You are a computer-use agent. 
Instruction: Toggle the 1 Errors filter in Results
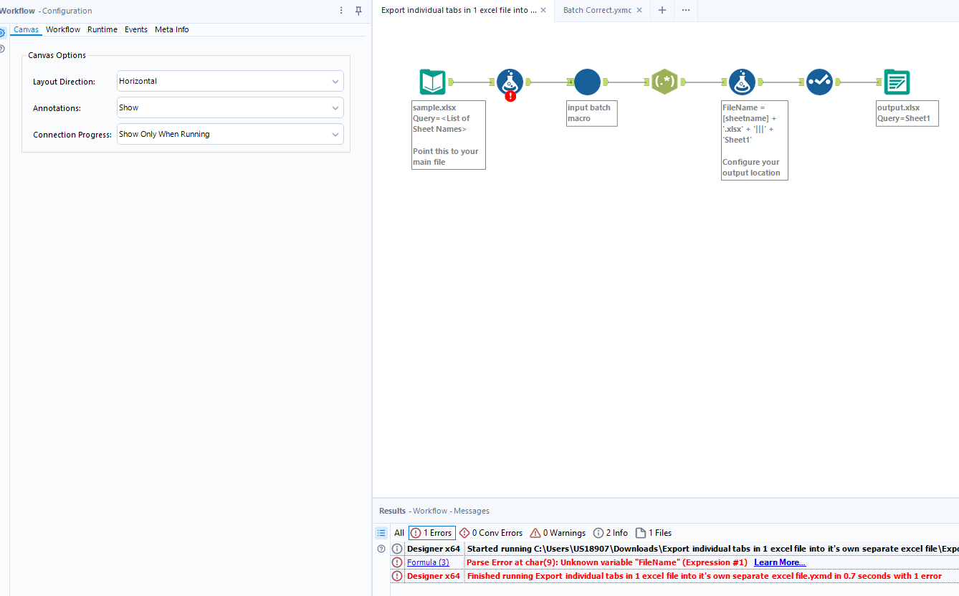tap(431, 532)
